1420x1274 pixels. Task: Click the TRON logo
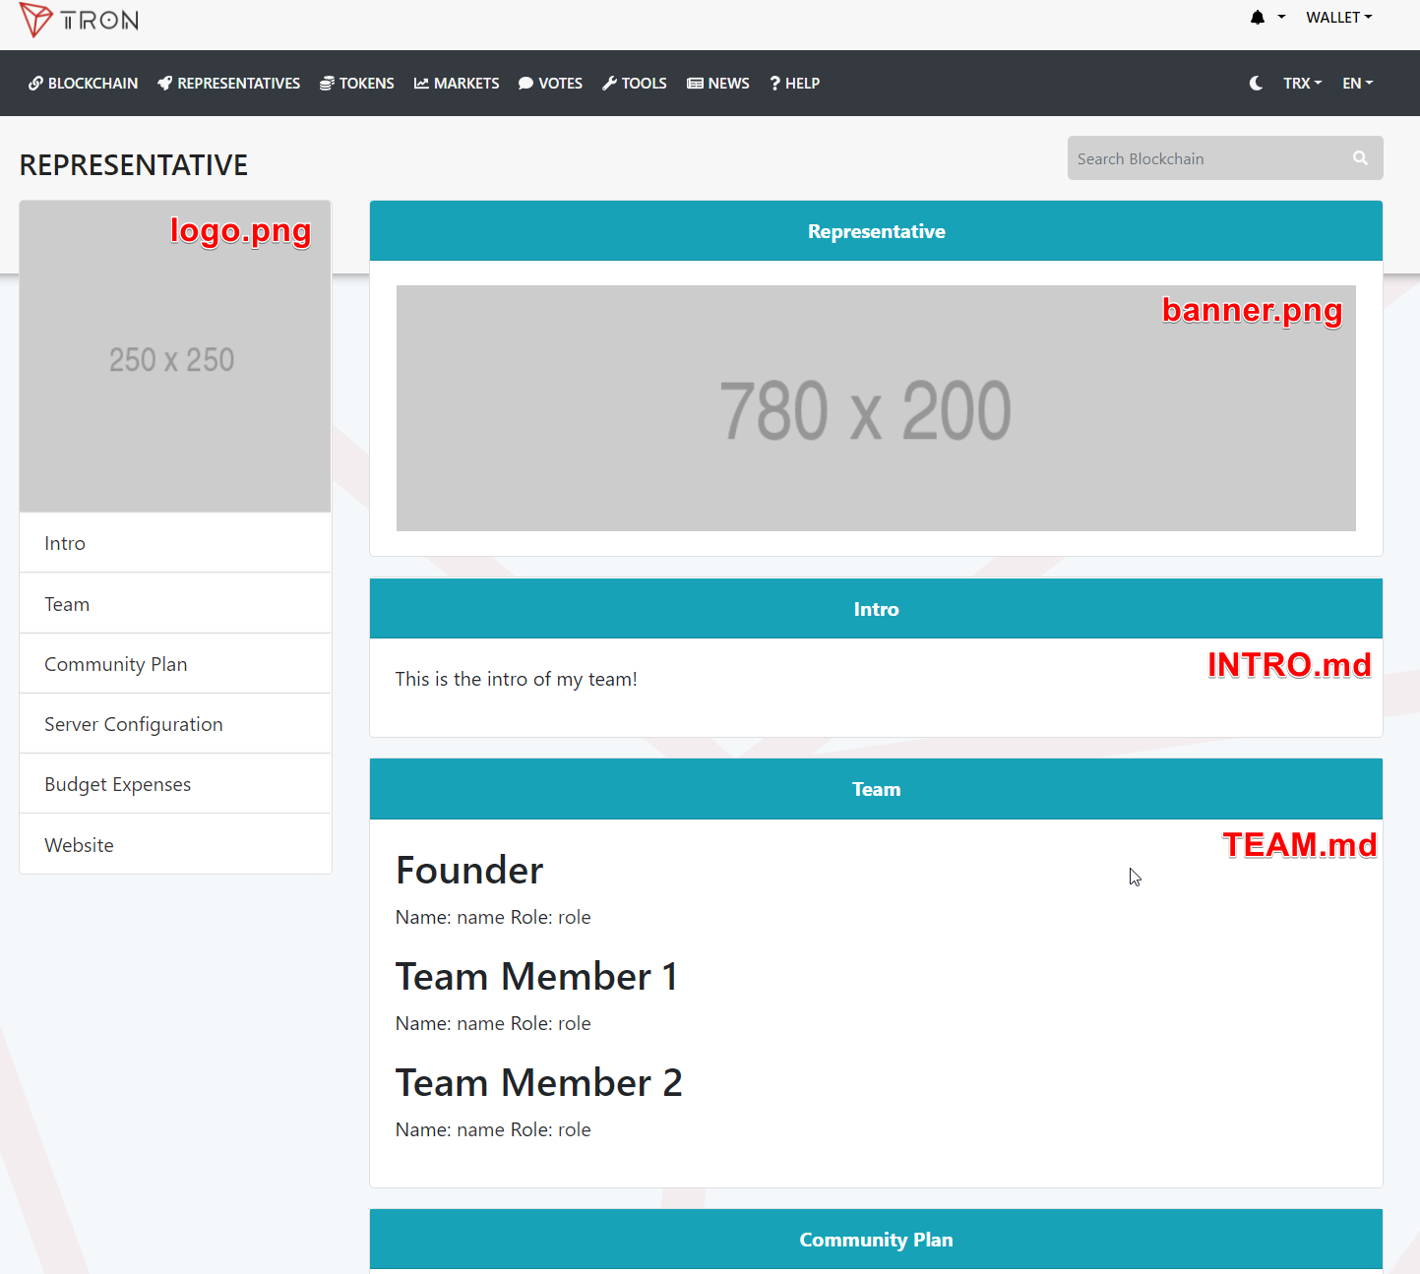tap(79, 20)
